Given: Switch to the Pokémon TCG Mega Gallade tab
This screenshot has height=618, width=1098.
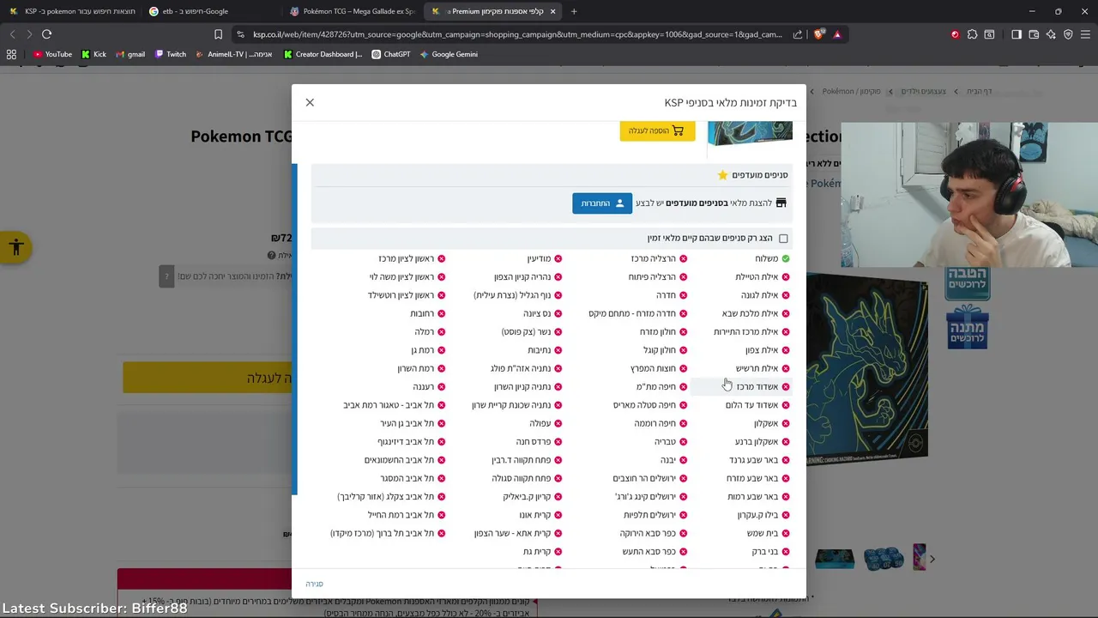Looking at the screenshot, I should (353, 11).
